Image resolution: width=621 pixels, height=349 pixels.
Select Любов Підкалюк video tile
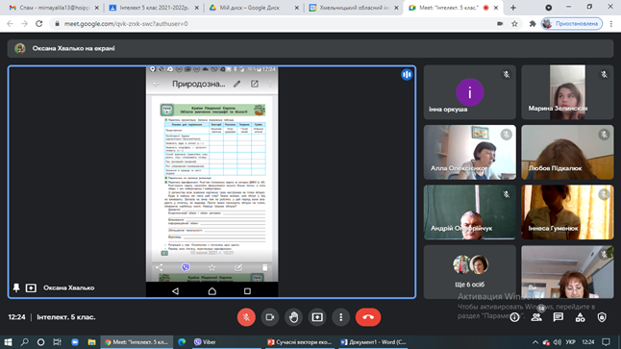point(567,152)
